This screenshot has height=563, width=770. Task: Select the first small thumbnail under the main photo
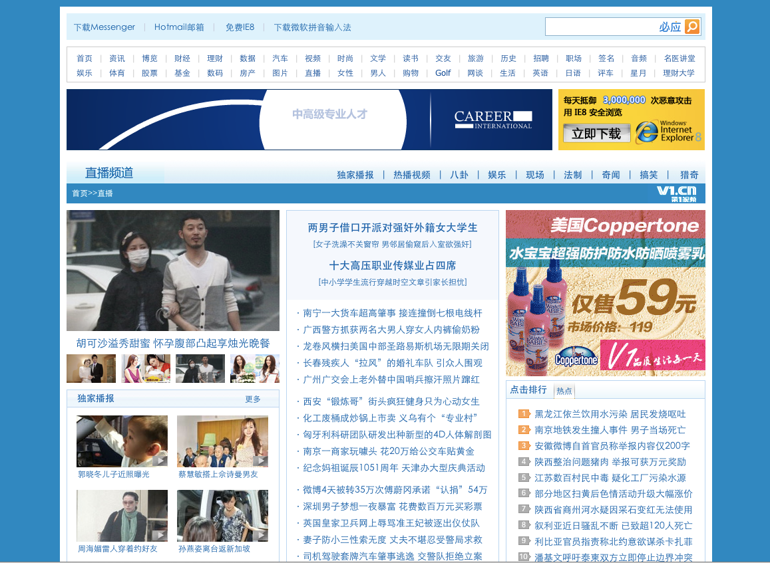point(91,369)
